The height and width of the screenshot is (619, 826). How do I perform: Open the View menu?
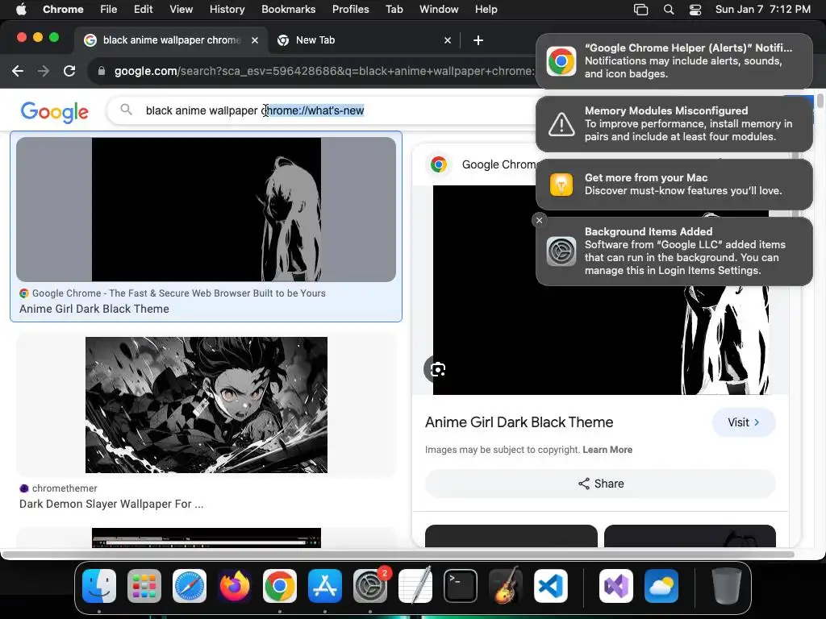[181, 10]
